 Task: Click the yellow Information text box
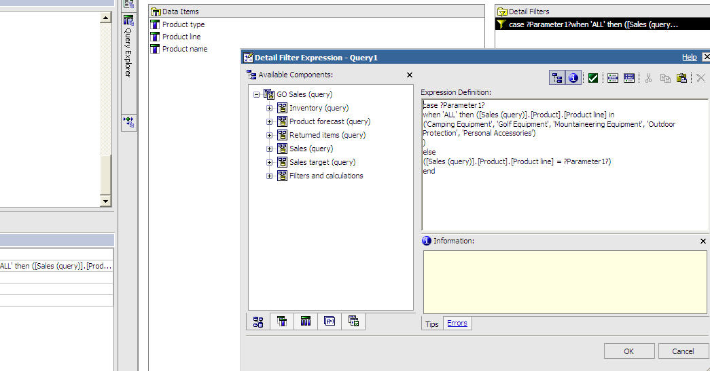(x=565, y=282)
